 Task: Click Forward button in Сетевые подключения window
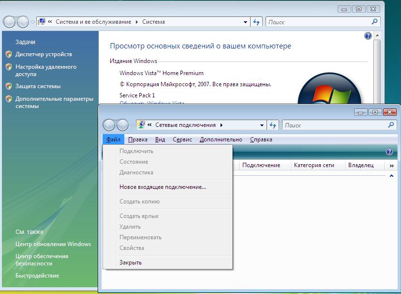122,125
